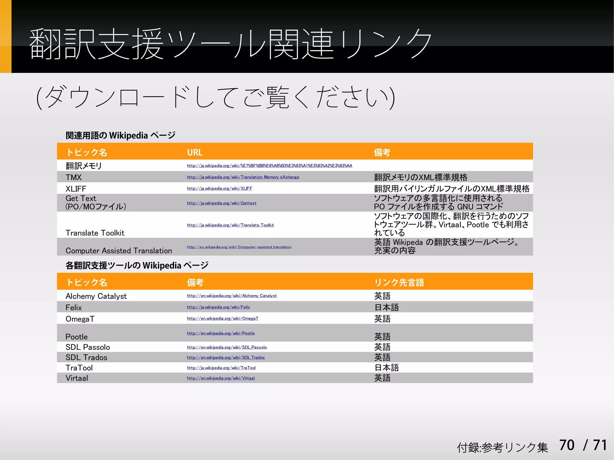Open the OmegaT Wikipedia link
Screen dimensions: 614x460
[x=222, y=319]
